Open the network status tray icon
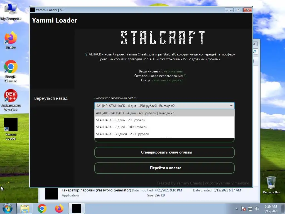 click(x=250, y=209)
